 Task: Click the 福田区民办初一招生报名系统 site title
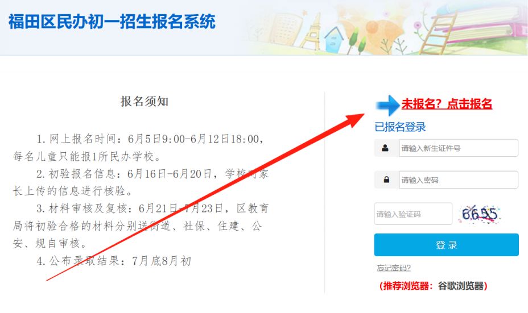pyautogui.click(x=112, y=22)
